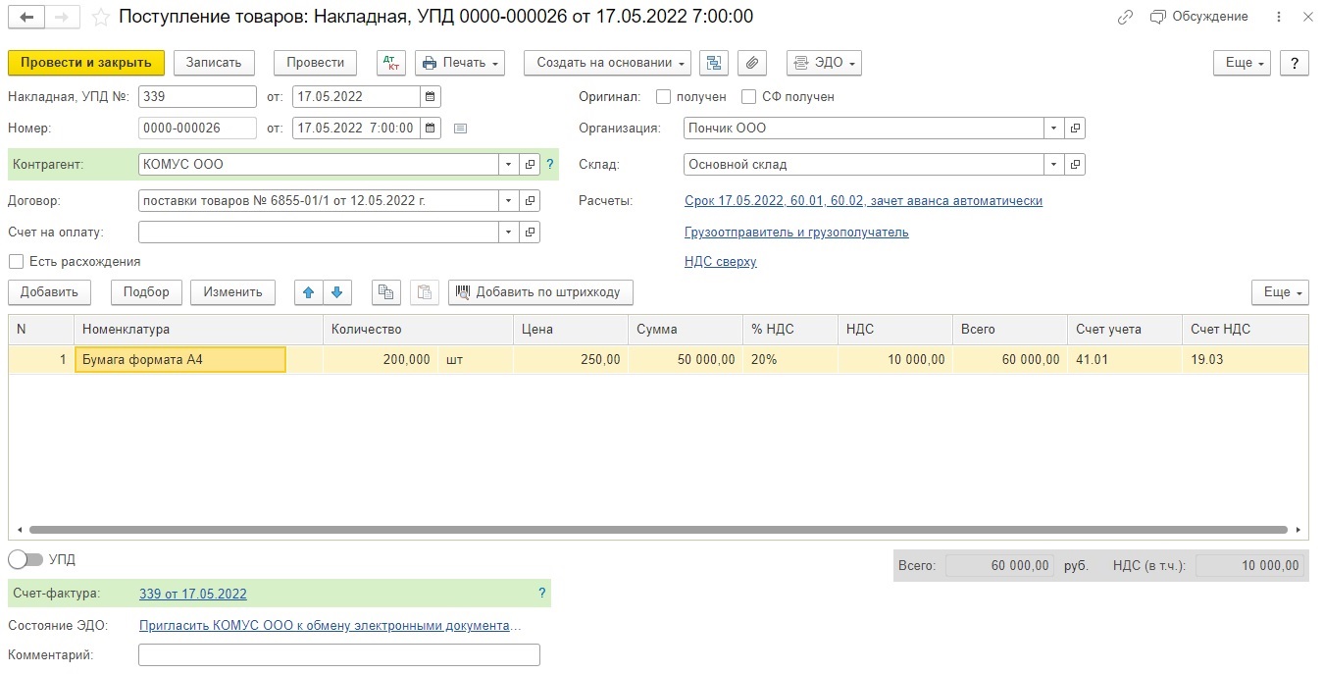Mark document as favorite with star icon
The image size is (1323, 674).
100,18
